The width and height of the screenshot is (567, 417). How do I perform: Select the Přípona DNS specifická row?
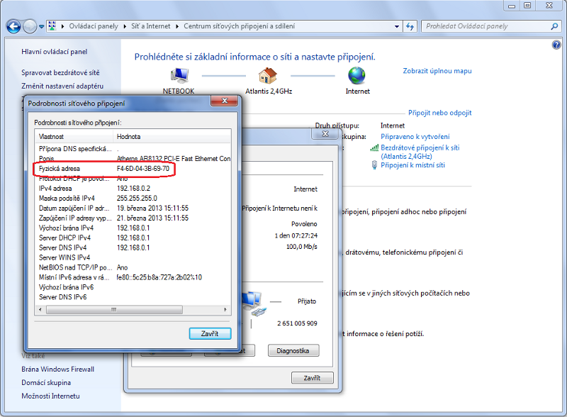[133, 149]
